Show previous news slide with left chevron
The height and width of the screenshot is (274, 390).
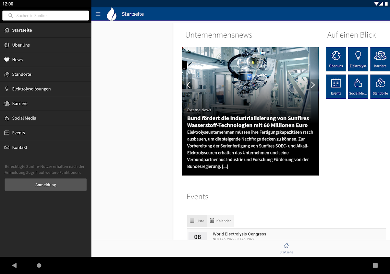click(189, 85)
